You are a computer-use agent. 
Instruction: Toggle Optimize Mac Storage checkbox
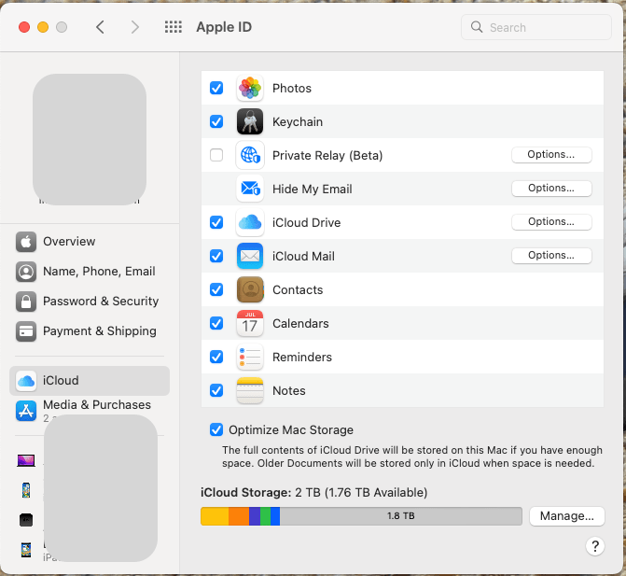click(216, 429)
